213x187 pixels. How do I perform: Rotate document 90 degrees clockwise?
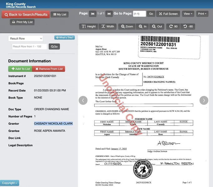pos(173,26)
